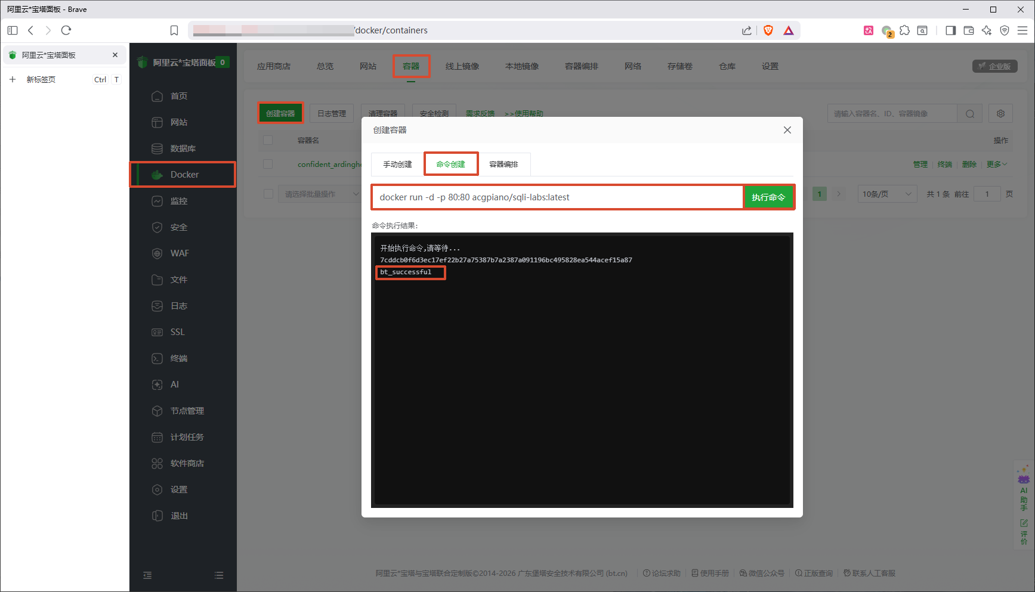Screen dimensions: 1035x592
Task: Toggle the select-all checkbox in table header
Action: point(268,140)
